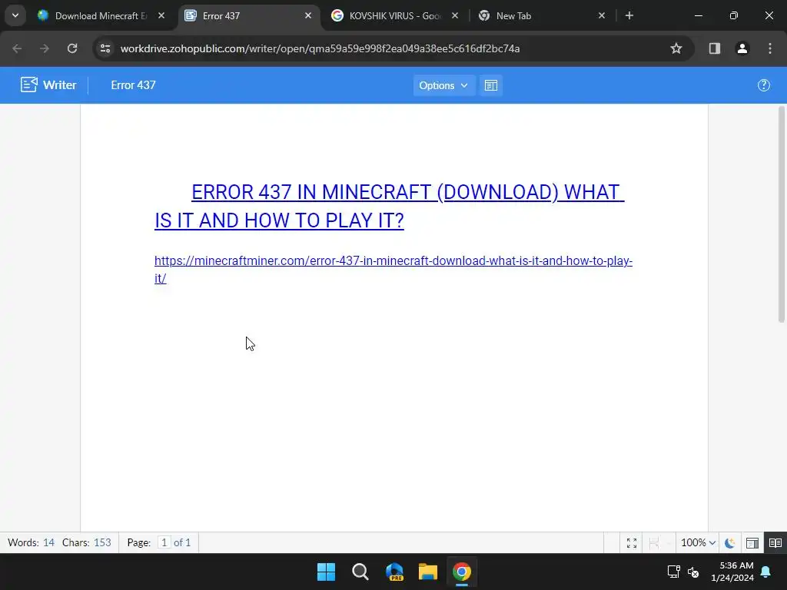Open the clock and date panel
Viewport: 787px width, 590px height.
tap(732, 572)
